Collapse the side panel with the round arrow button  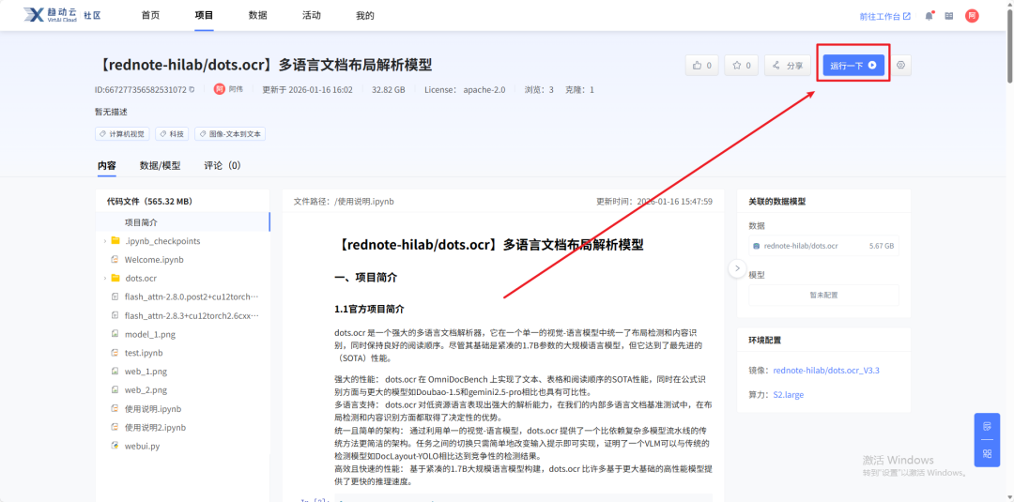[x=737, y=268]
